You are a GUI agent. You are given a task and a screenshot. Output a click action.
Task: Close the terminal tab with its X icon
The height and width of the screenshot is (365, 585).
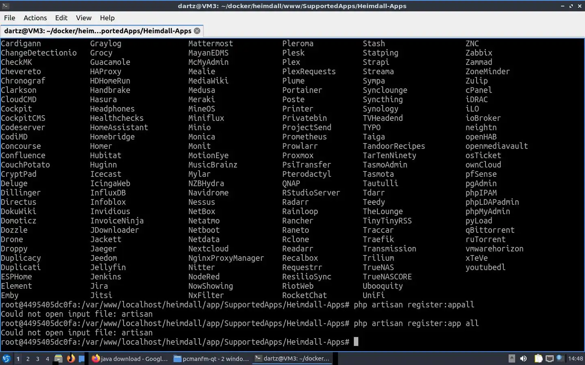coord(197,31)
